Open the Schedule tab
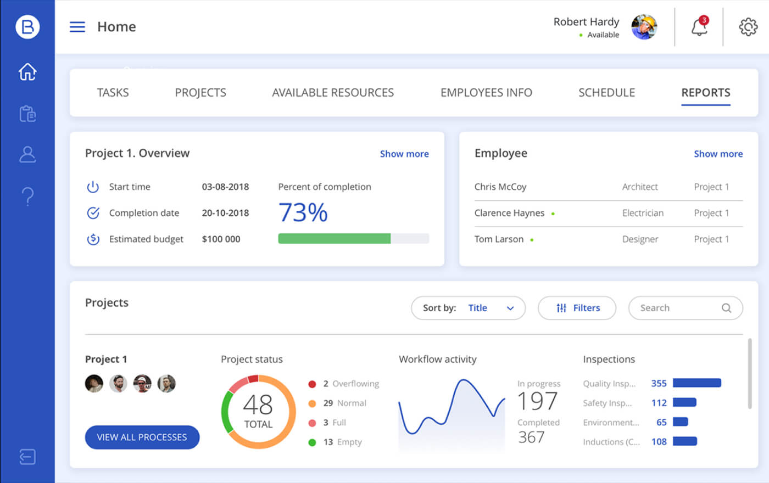 (x=606, y=92)
